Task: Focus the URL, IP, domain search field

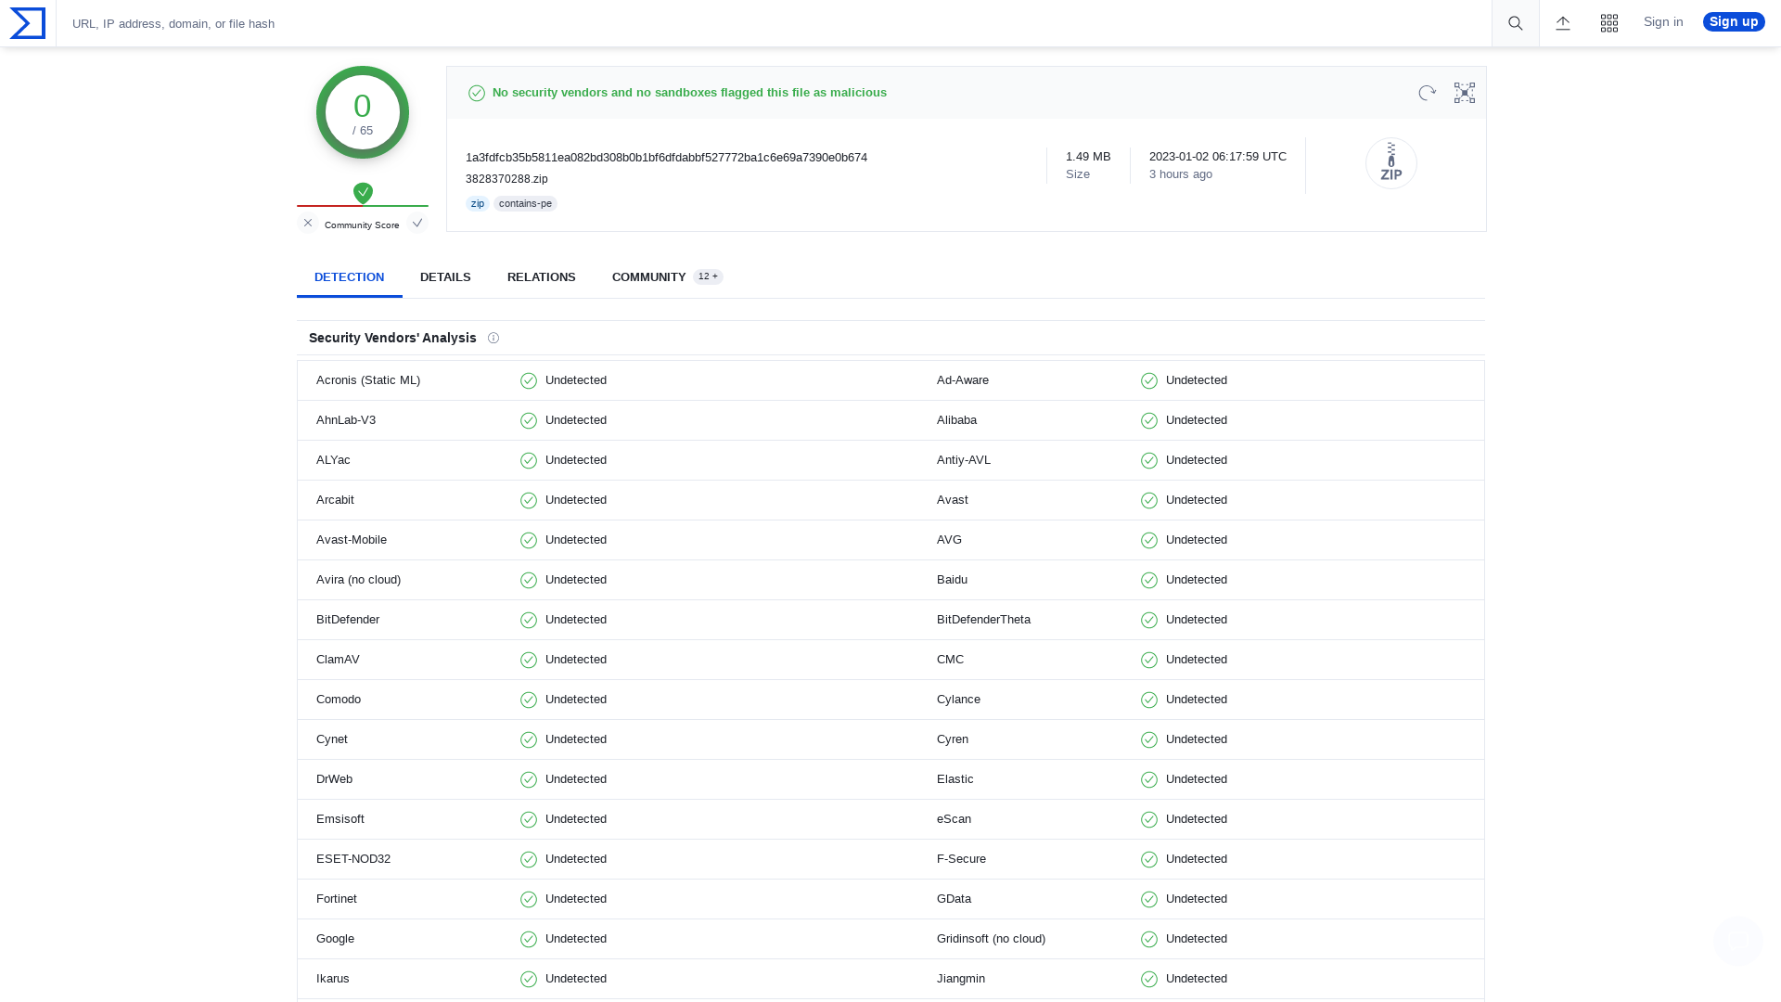Action: coord(774,23)
